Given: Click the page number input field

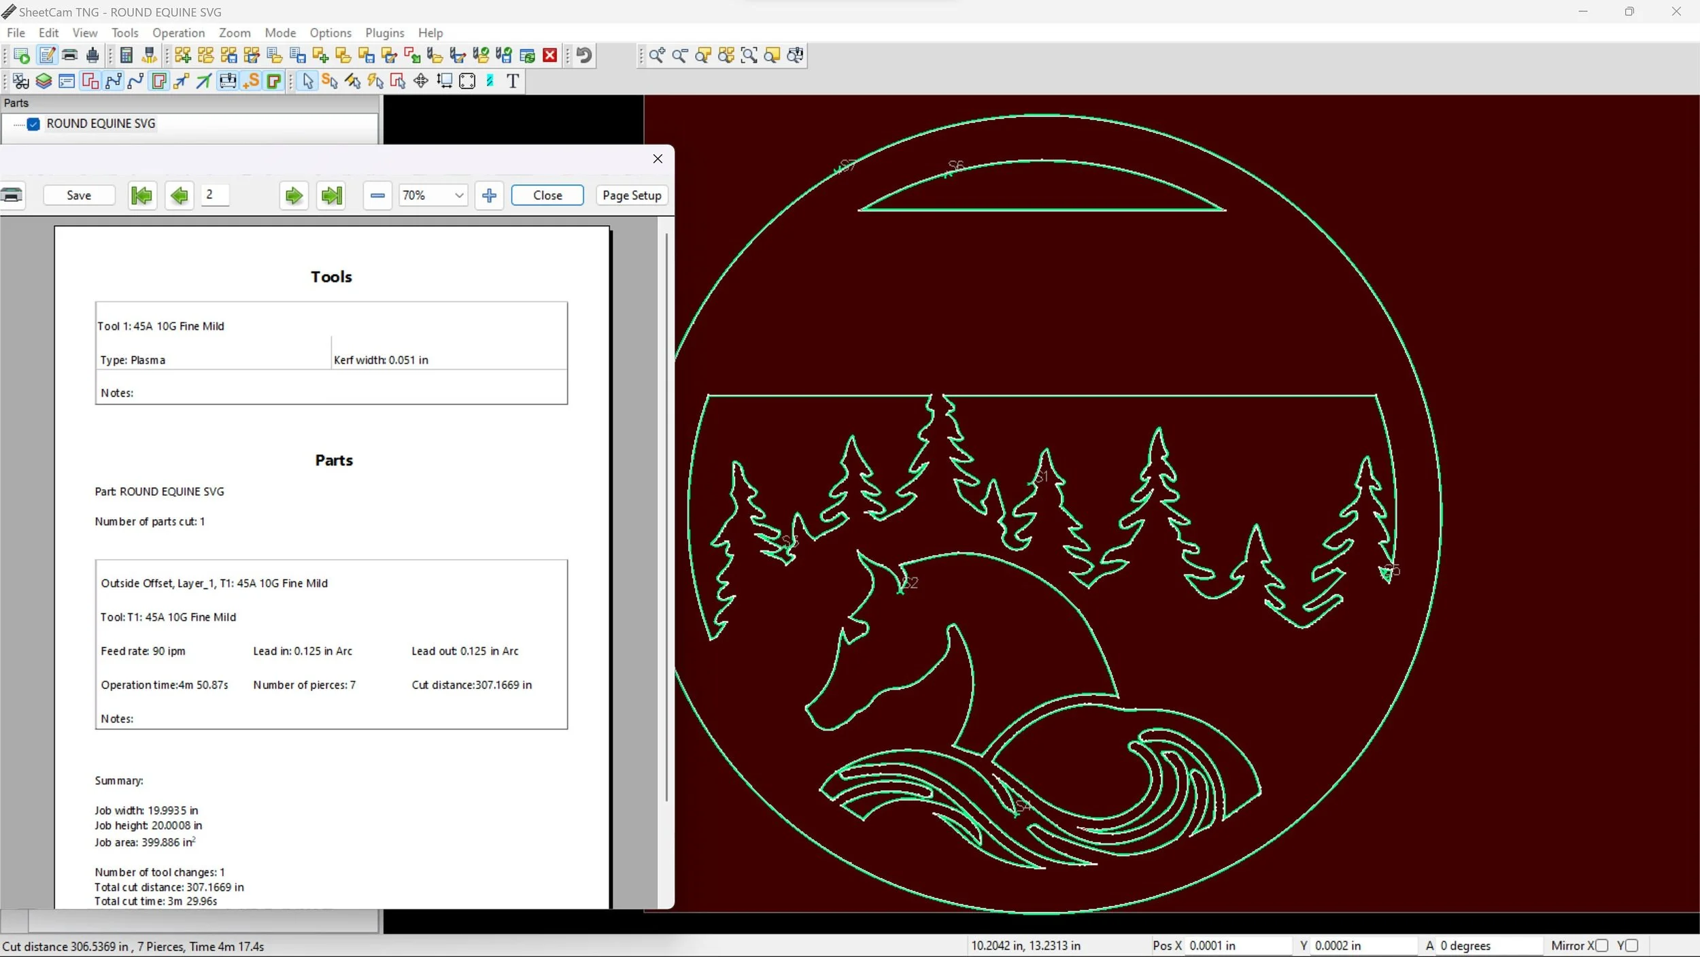Looking at the screenshot, I should [215, 195].
